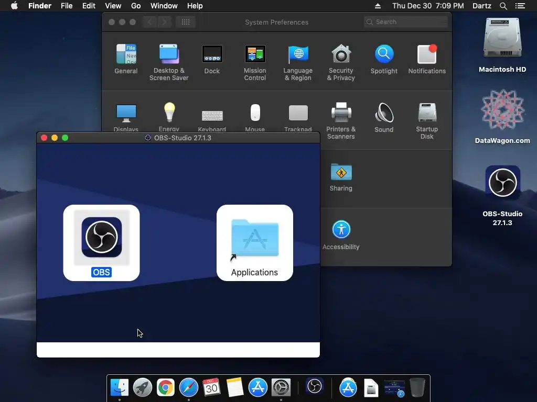
Task: Open the Applications folder stack in the Dock
Action: pyautogui.click(x=348, y=387)
